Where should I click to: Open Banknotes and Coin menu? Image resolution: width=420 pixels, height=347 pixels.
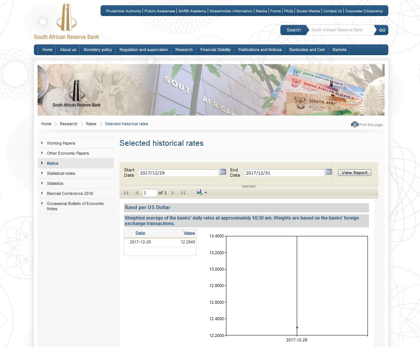pos(307,50)
